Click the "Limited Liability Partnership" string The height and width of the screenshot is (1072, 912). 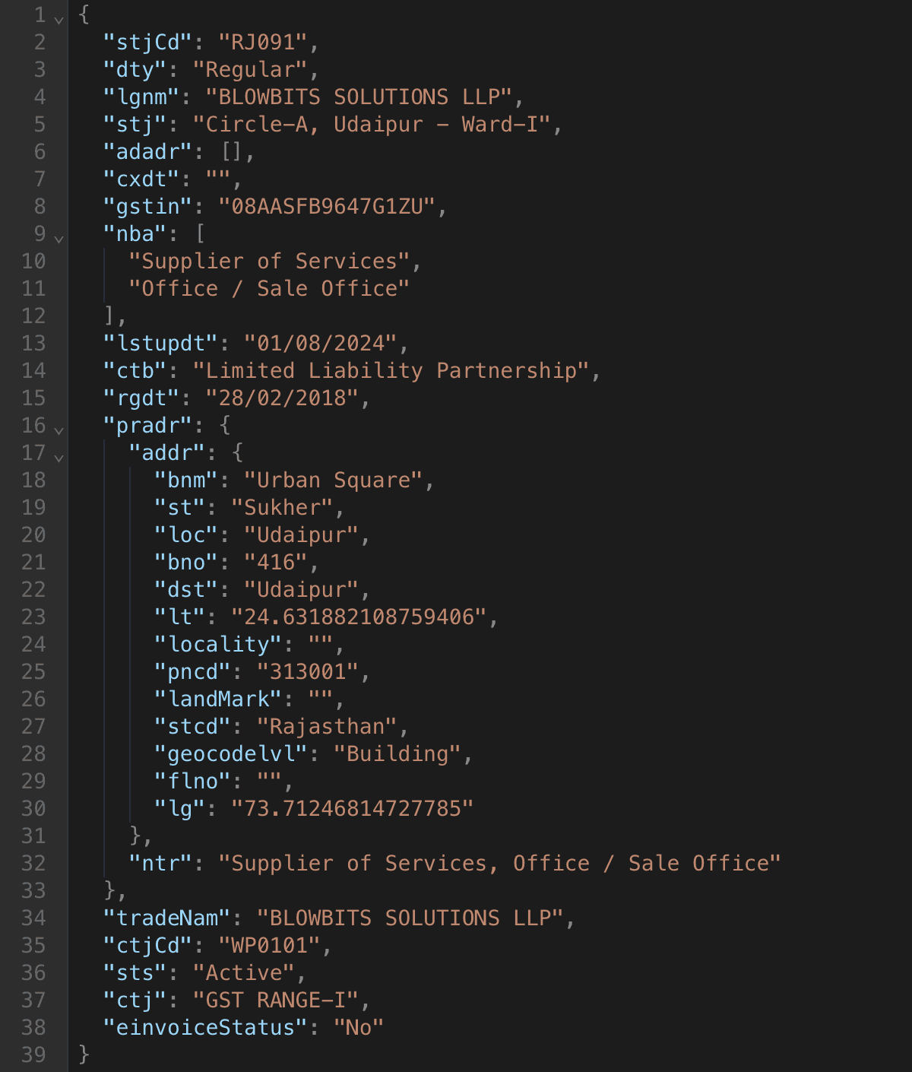pyautogui.click(x=391, y=370)
